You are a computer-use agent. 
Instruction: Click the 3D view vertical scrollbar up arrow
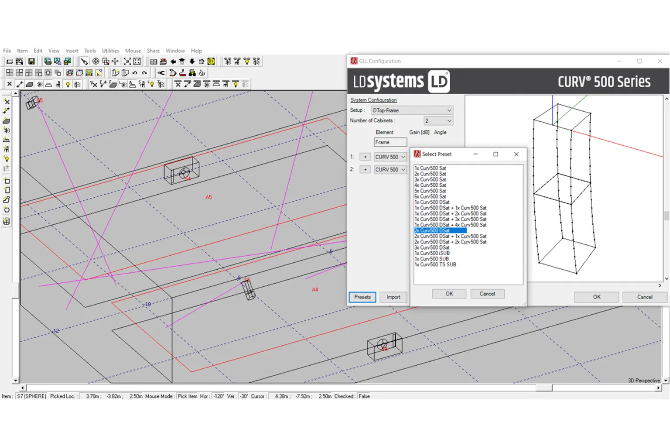(x=15, y=93)
